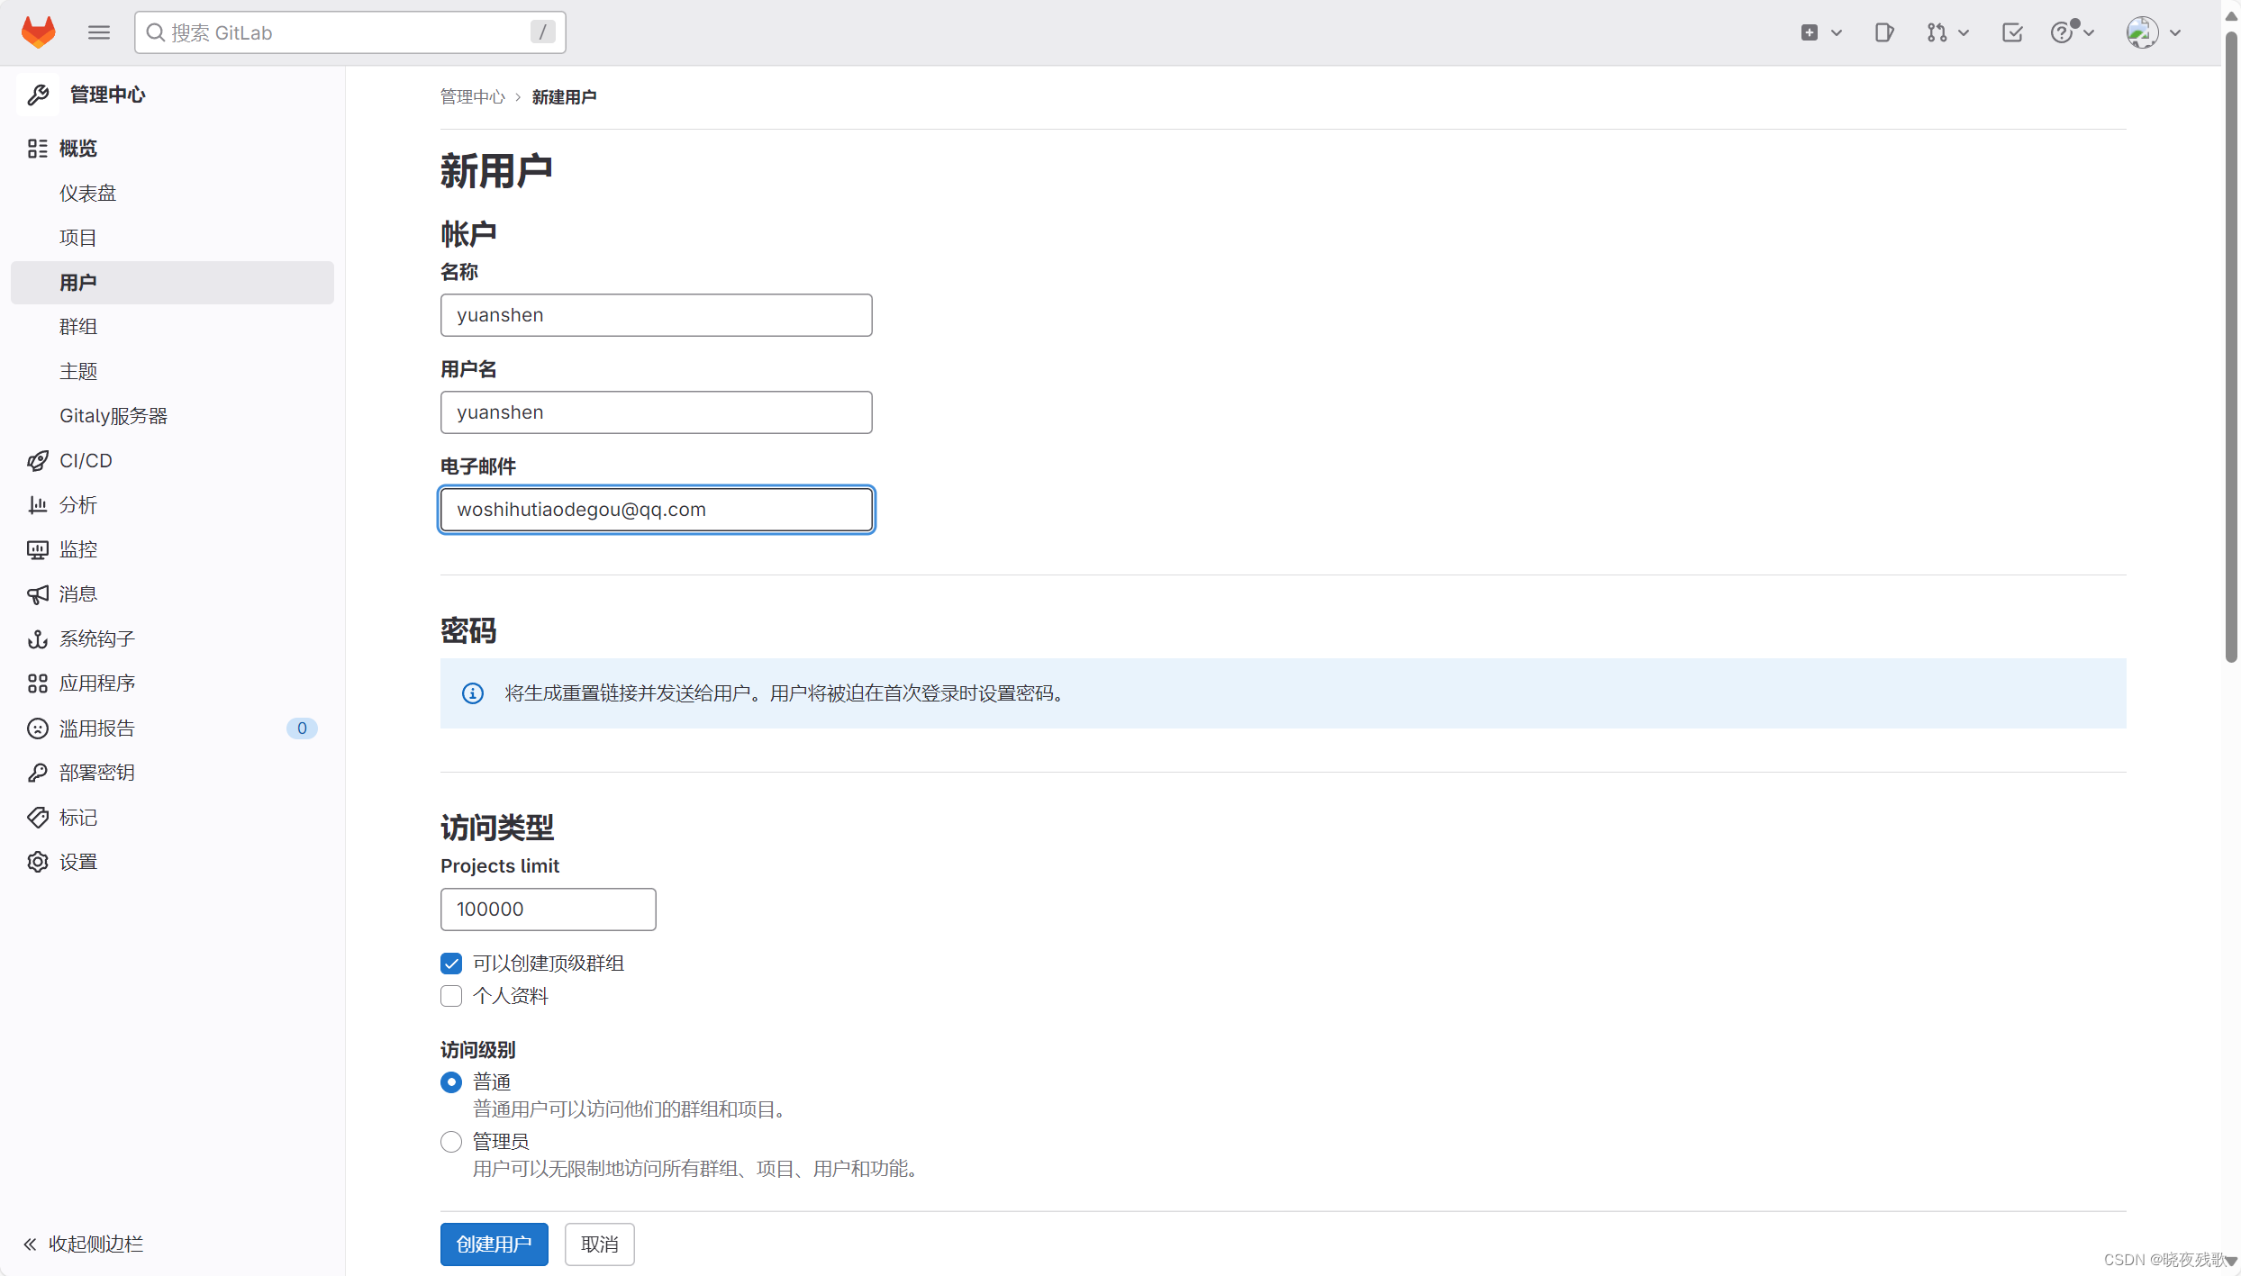Click the CI/CD rocket icon
The image size is (2241, 1276).
click(x=37, y=461)
